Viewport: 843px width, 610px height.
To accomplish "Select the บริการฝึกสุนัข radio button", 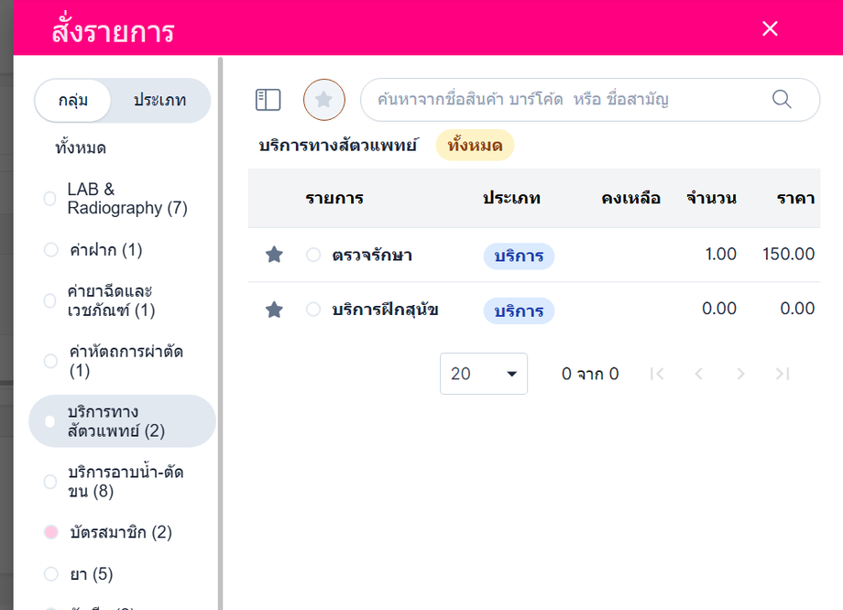I will tap(313, 310).
